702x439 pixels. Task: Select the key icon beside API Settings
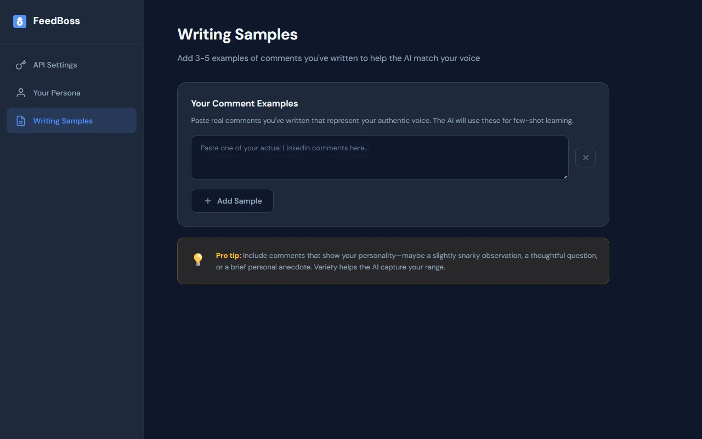(20, 65)
